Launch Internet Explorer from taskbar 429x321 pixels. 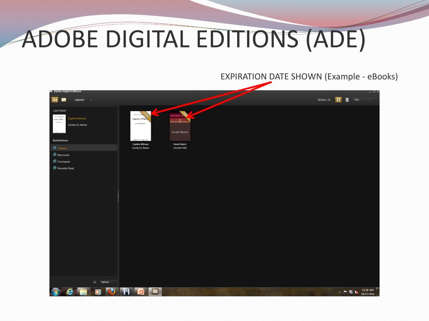click(70, 292)
